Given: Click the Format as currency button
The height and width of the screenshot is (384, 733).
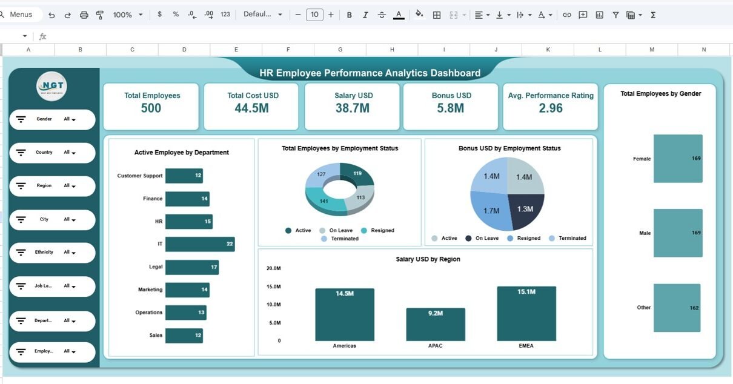Looking at the screenshot, I should pyautogui.click(x=159, y=15).
